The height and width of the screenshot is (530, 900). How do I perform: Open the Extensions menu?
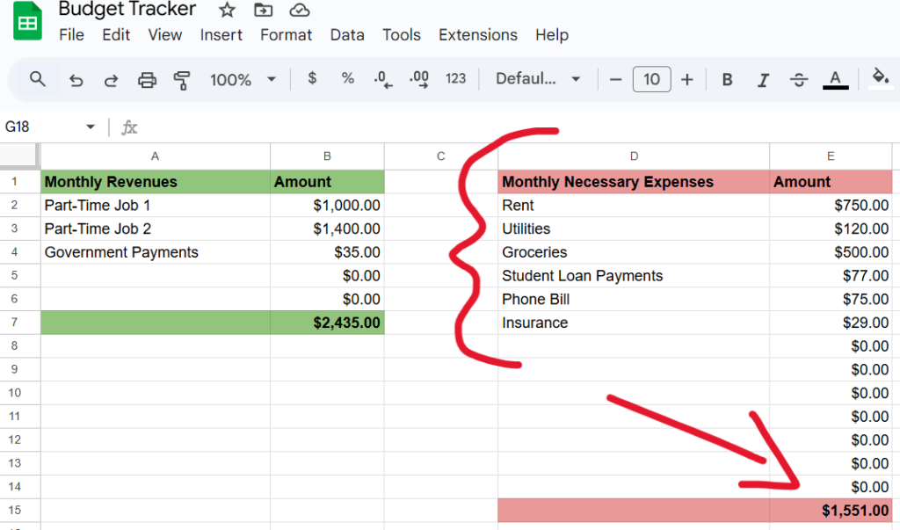(x=477, y=35)
